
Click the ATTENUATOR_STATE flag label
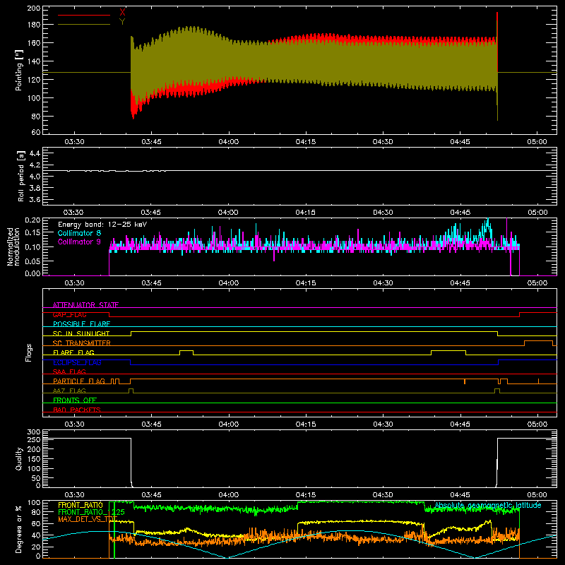tap(85, 305)
